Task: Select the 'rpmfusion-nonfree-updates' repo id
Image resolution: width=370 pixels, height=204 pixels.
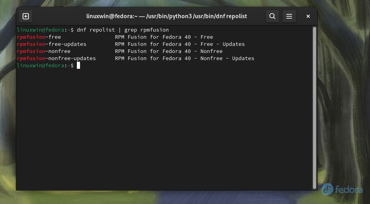Action: pos(56,58)
